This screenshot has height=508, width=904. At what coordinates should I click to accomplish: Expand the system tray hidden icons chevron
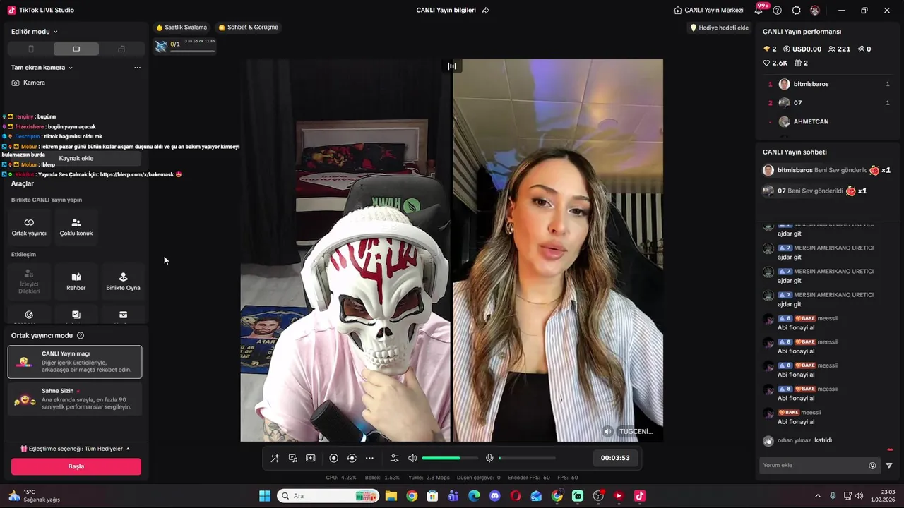coord(818,496)
